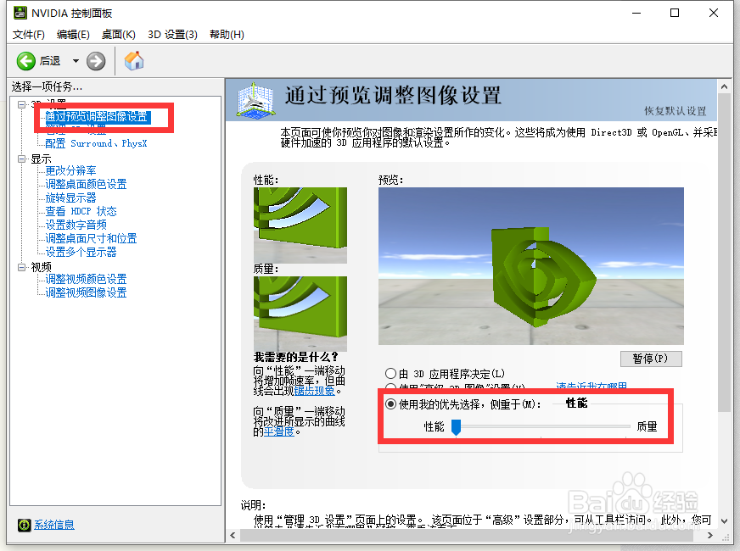Go to the Home page via the house icon
The width and height of the screenshot is (740, 551).
tap(134, 61)
